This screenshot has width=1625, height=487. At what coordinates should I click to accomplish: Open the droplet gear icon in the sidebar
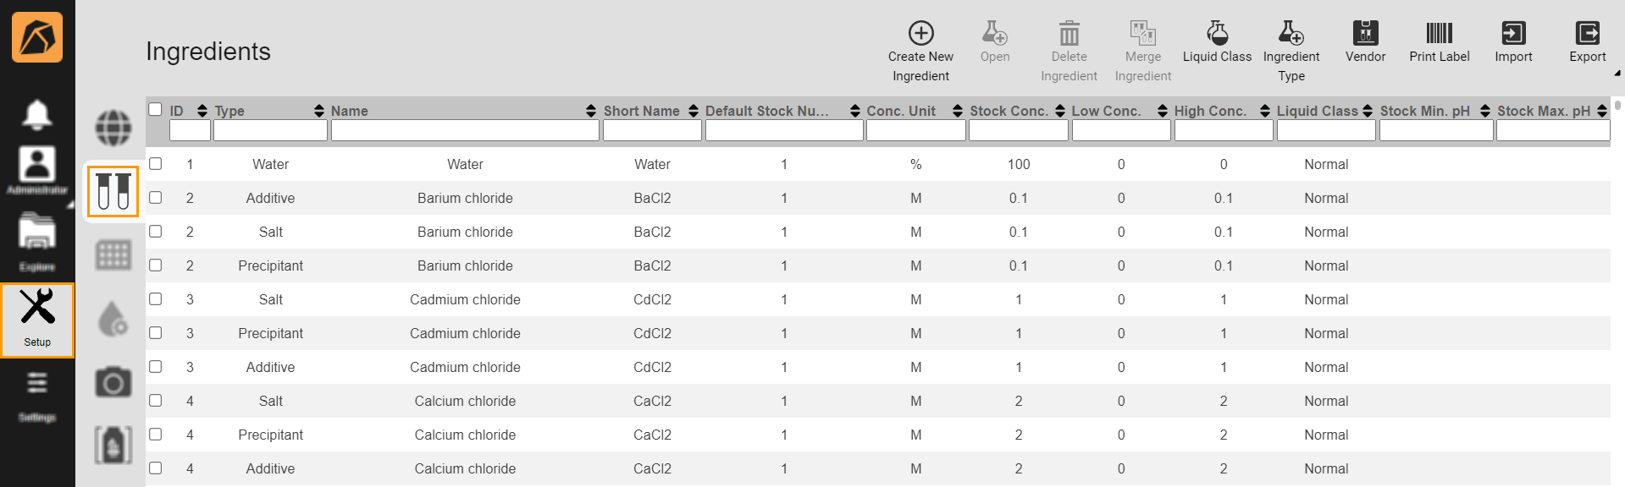click(113, 319)
